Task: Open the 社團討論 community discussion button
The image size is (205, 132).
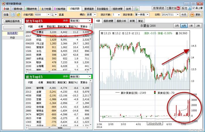Action: point(165,8)
